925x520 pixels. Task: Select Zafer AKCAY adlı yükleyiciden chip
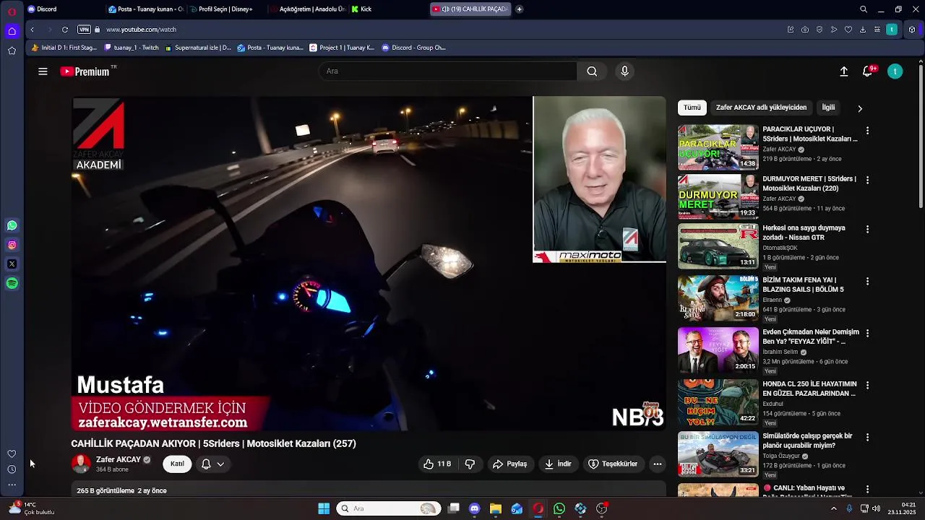coord(761,108)
